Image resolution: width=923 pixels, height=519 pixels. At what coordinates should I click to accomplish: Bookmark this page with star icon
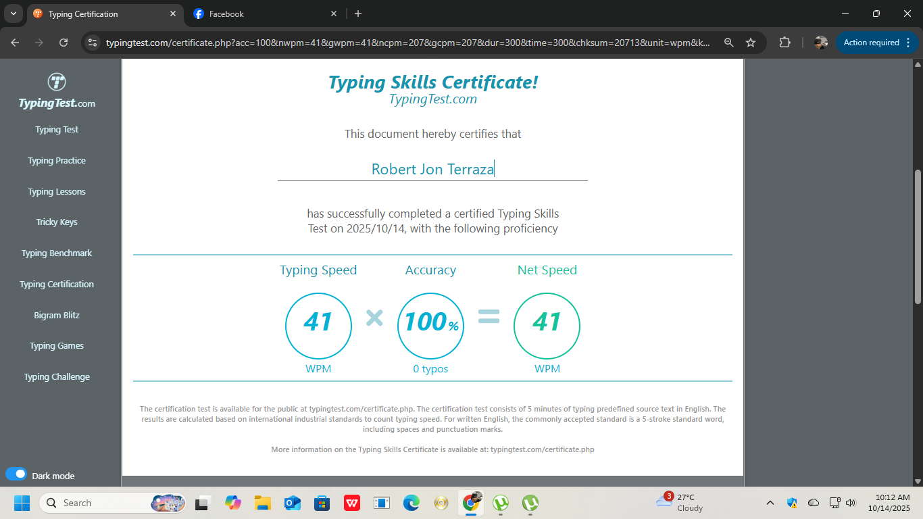[751, 43]
